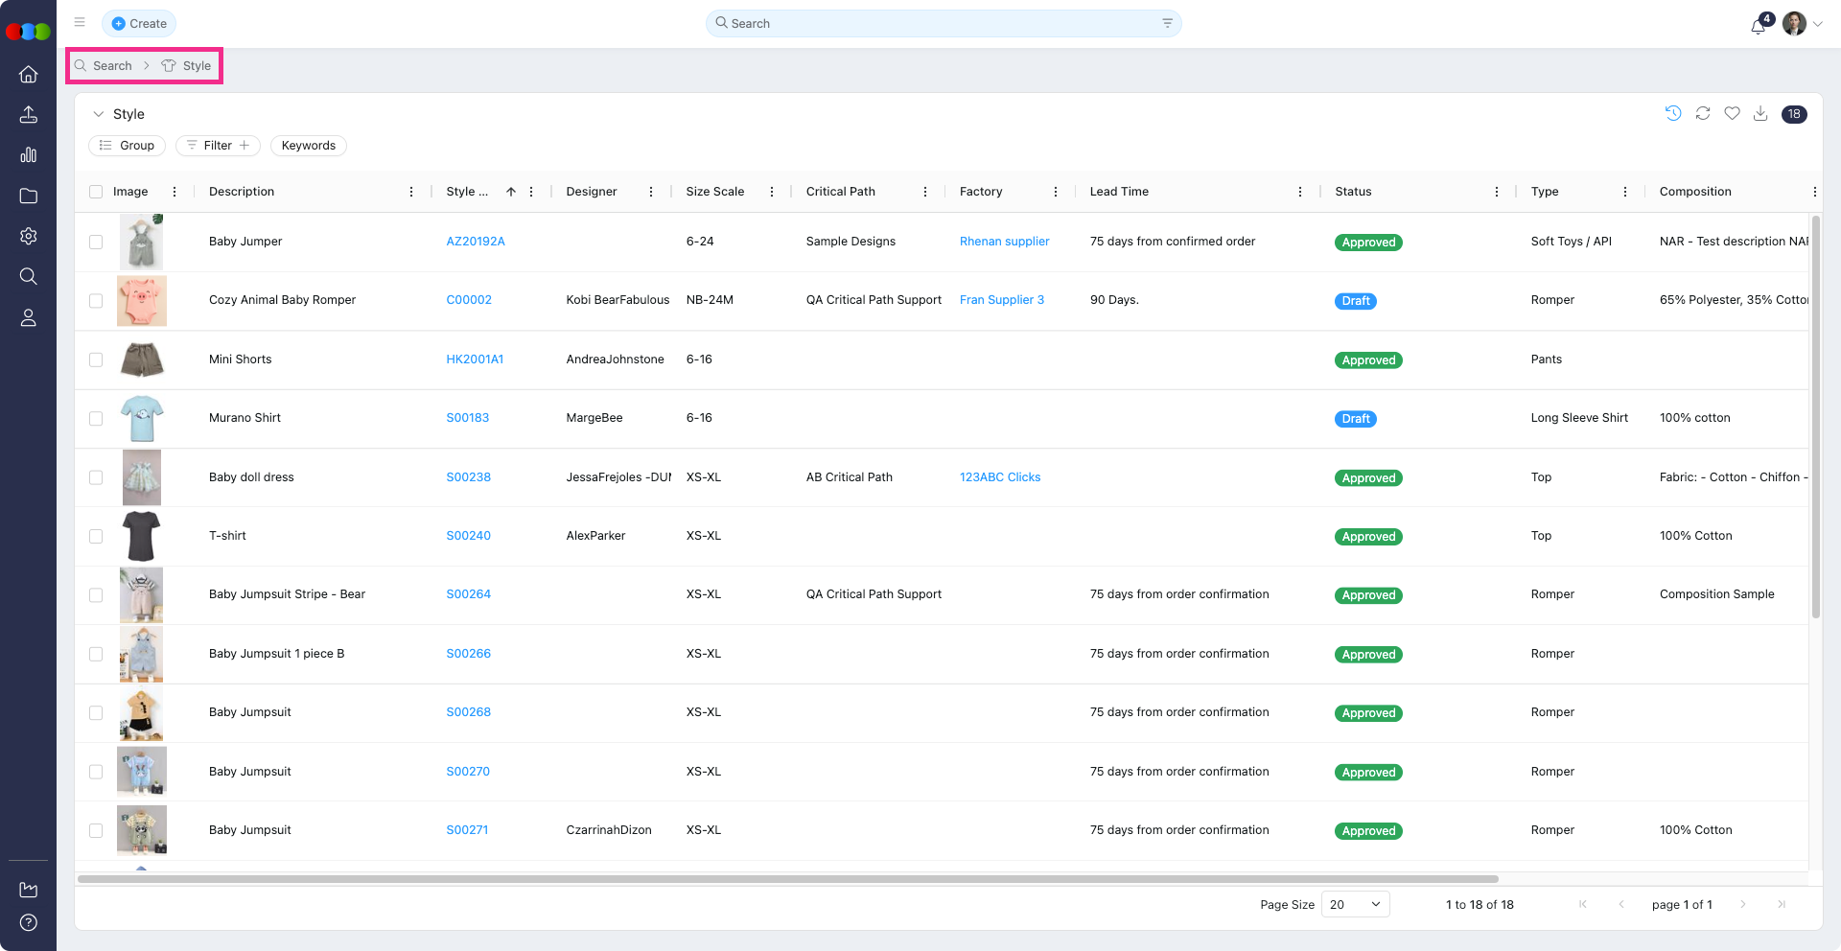Open the Status column menu

coord(1497,192)
